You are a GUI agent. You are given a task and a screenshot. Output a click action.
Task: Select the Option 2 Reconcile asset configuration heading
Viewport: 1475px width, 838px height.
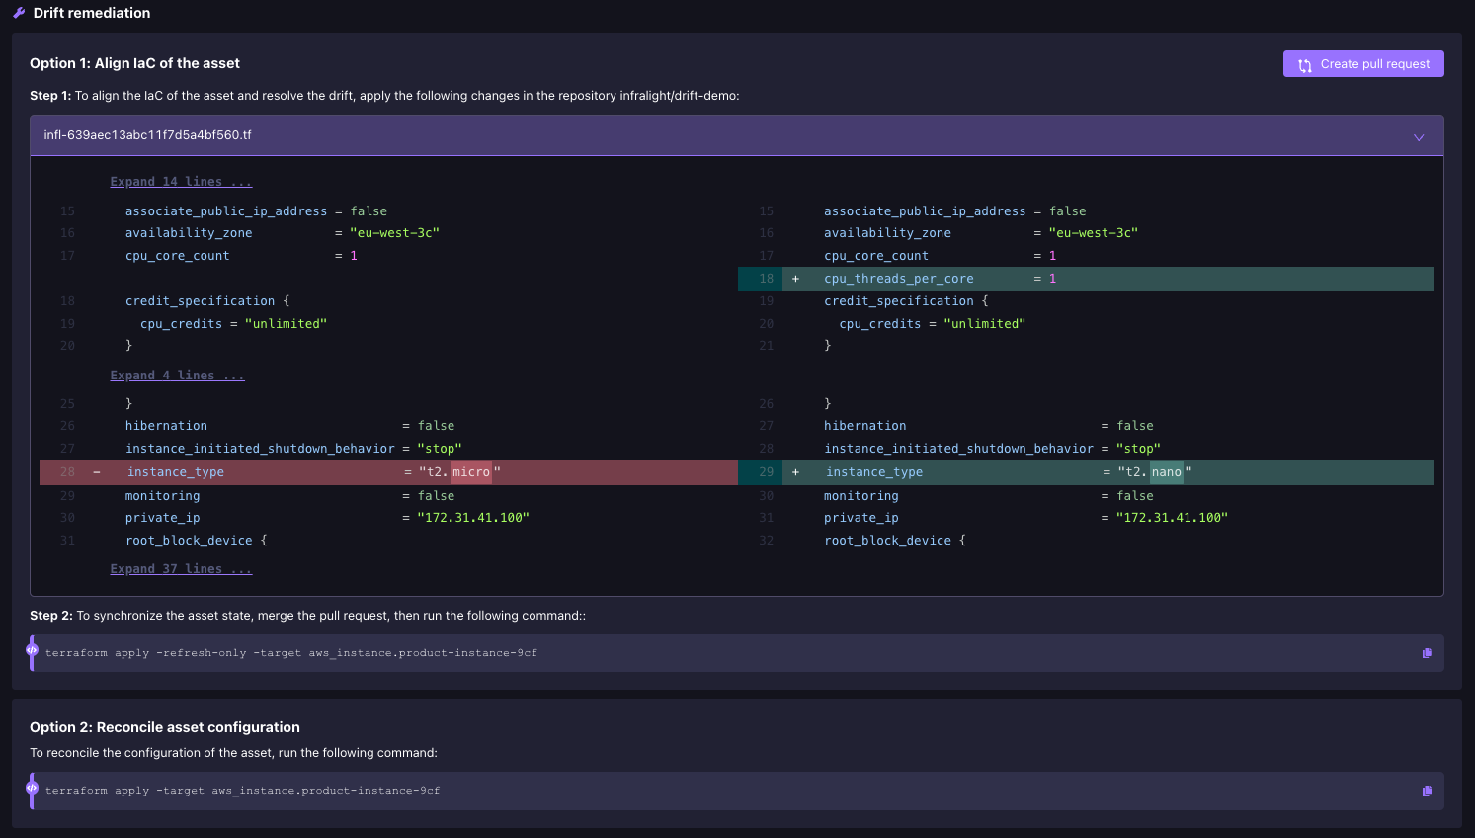(165, 726)
